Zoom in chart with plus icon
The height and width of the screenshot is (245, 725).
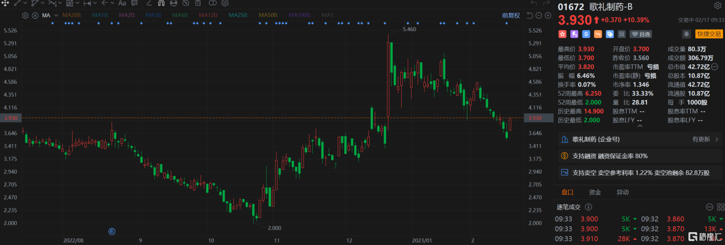pos(547,15)
